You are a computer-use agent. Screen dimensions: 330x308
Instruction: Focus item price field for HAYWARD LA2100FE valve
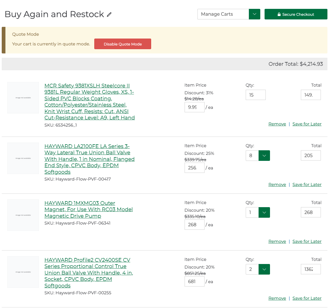click(195, 168)
